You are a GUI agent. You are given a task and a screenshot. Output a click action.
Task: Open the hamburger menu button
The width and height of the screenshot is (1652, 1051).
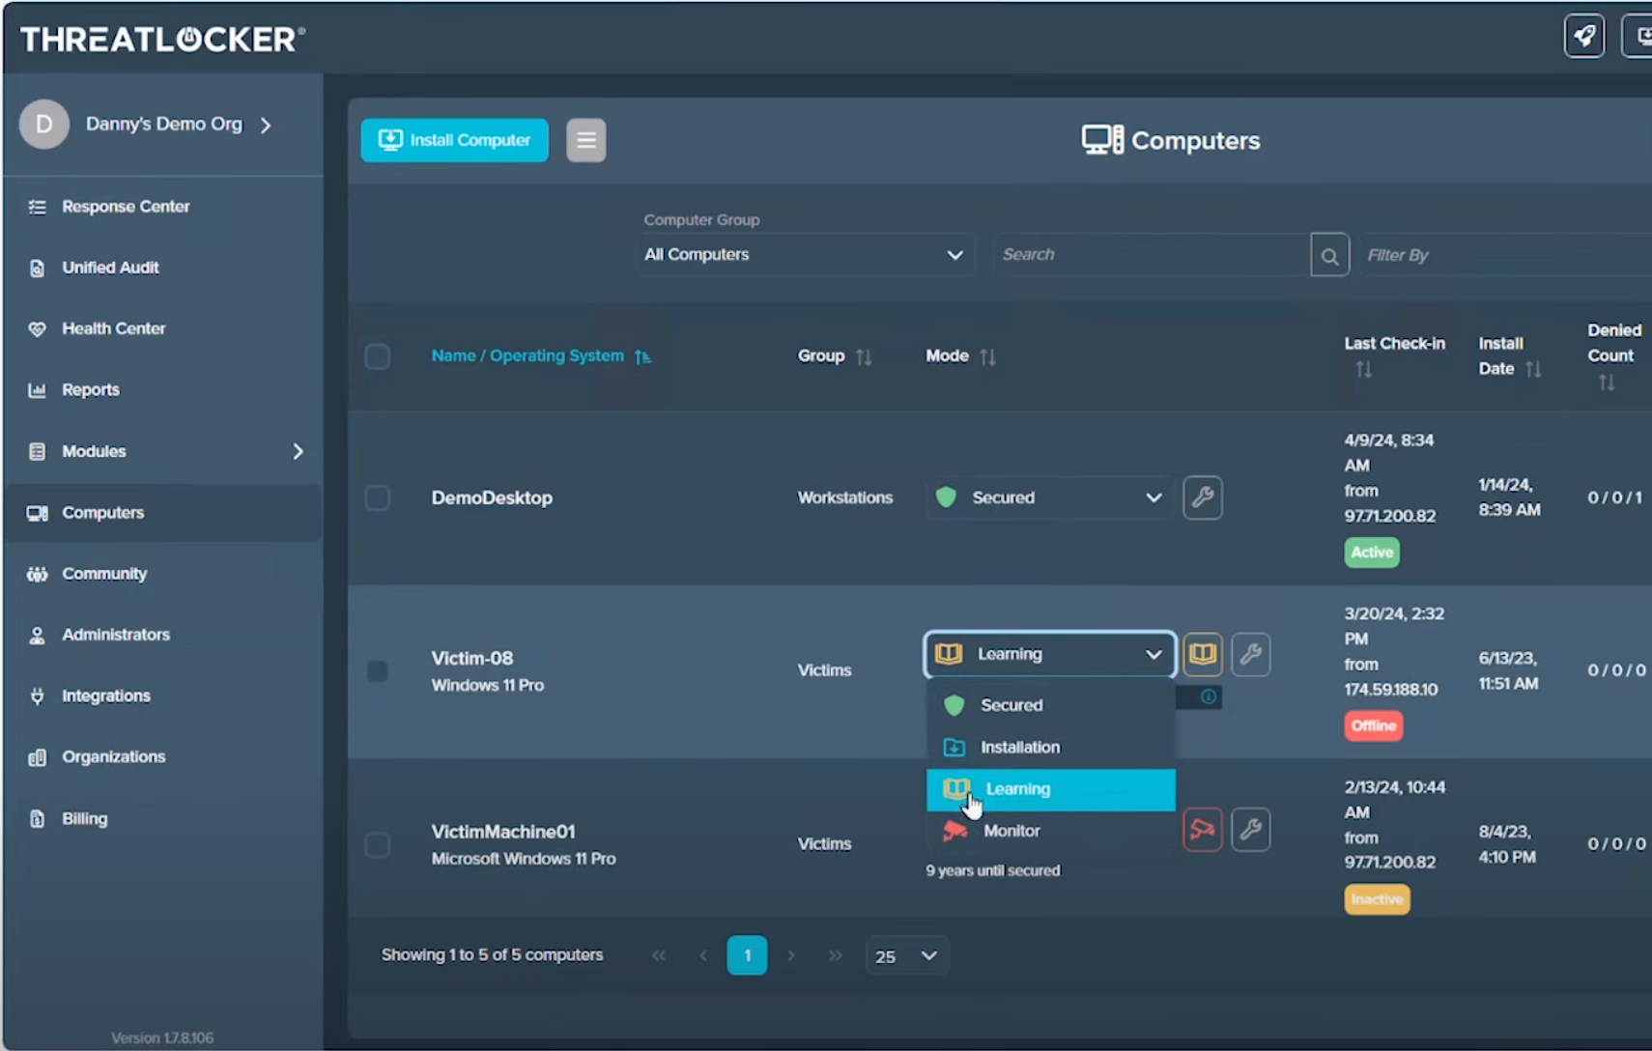click(x=585, y=140)
